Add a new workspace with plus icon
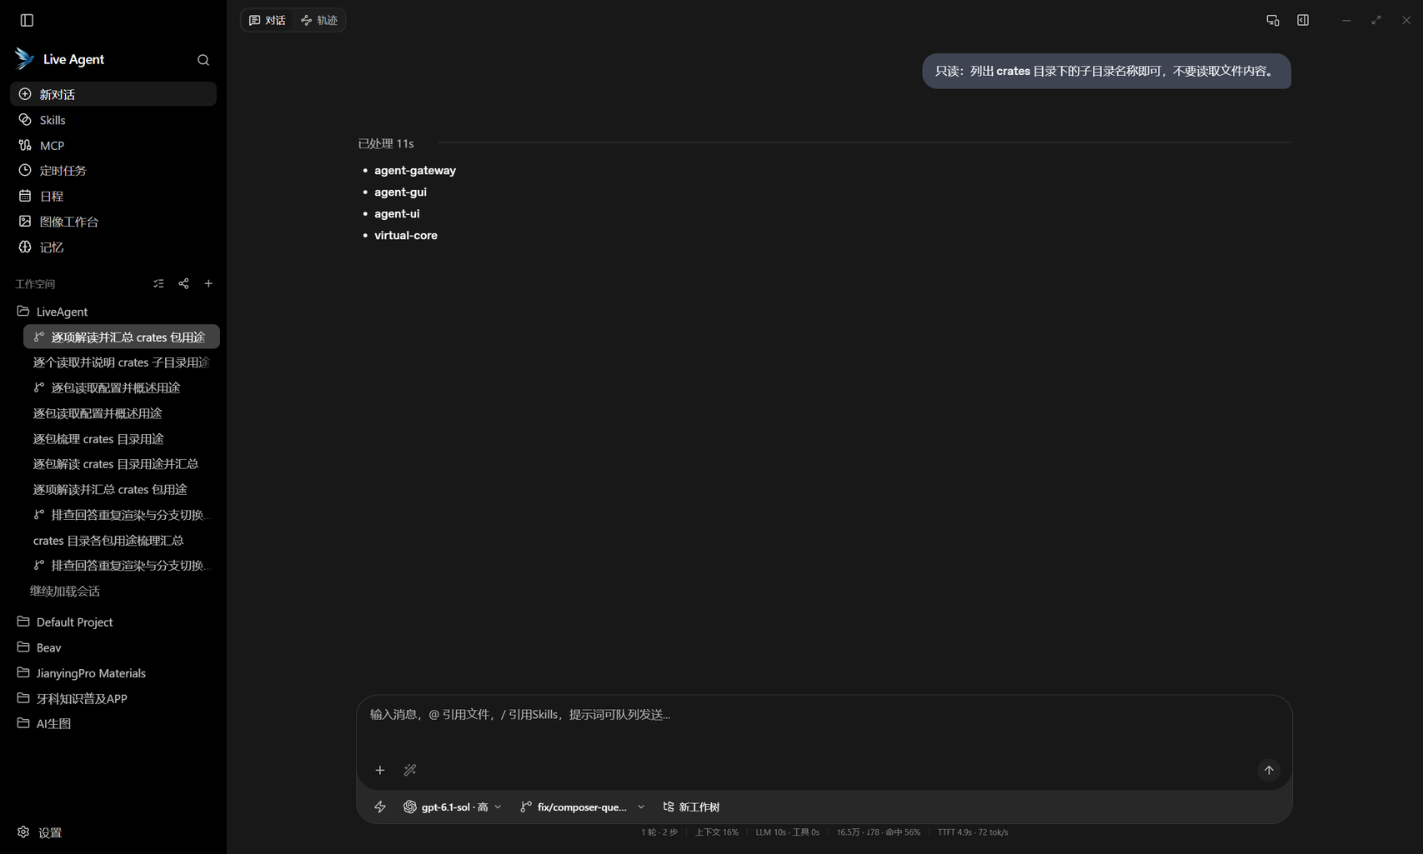1423x854 pixels. 208,284
